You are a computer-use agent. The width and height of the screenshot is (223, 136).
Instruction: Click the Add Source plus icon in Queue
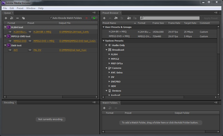(6, 18)
